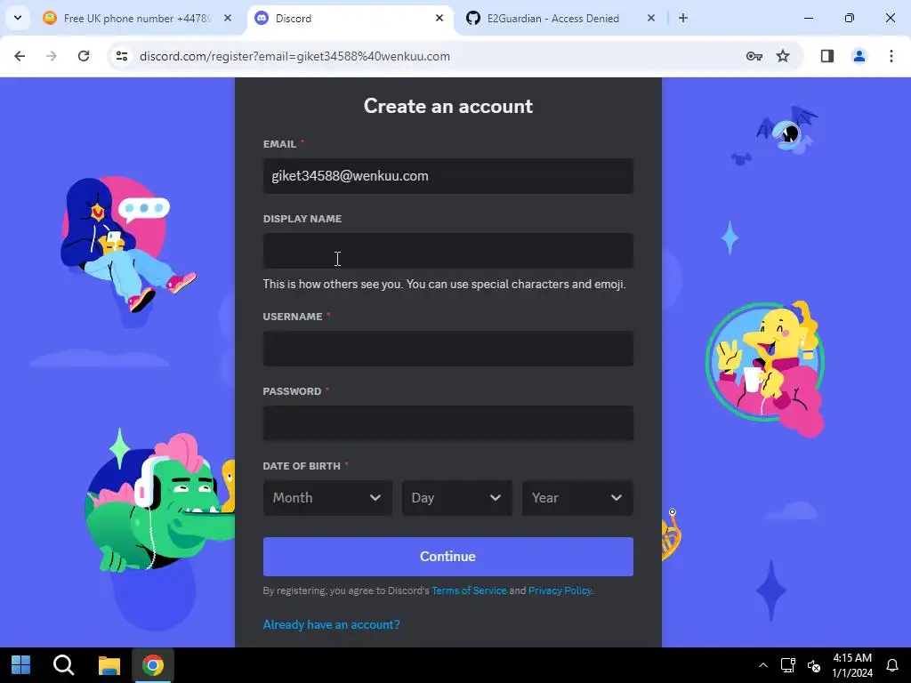This screenshot has width=911, height=683.
Task: Open the network status tray icon
Action: tap(788, 665)
